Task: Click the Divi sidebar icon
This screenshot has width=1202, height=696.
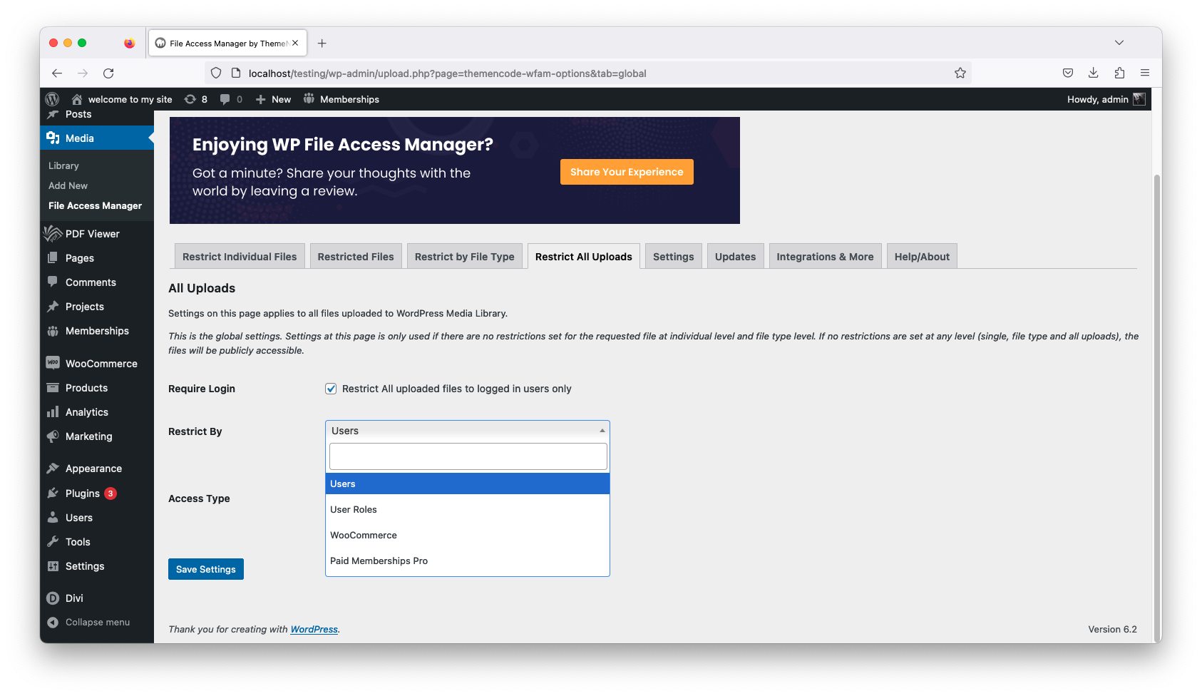Action: [x=53, y=598]
